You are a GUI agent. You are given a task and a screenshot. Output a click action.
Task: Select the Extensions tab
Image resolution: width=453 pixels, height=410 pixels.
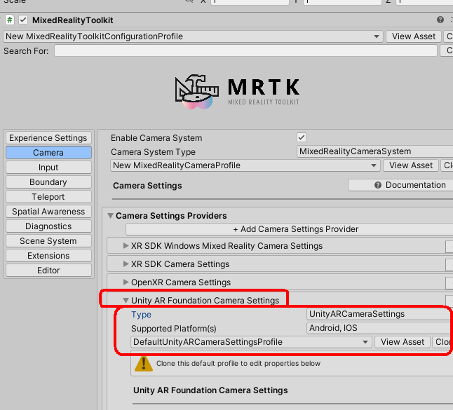[48, 256]
